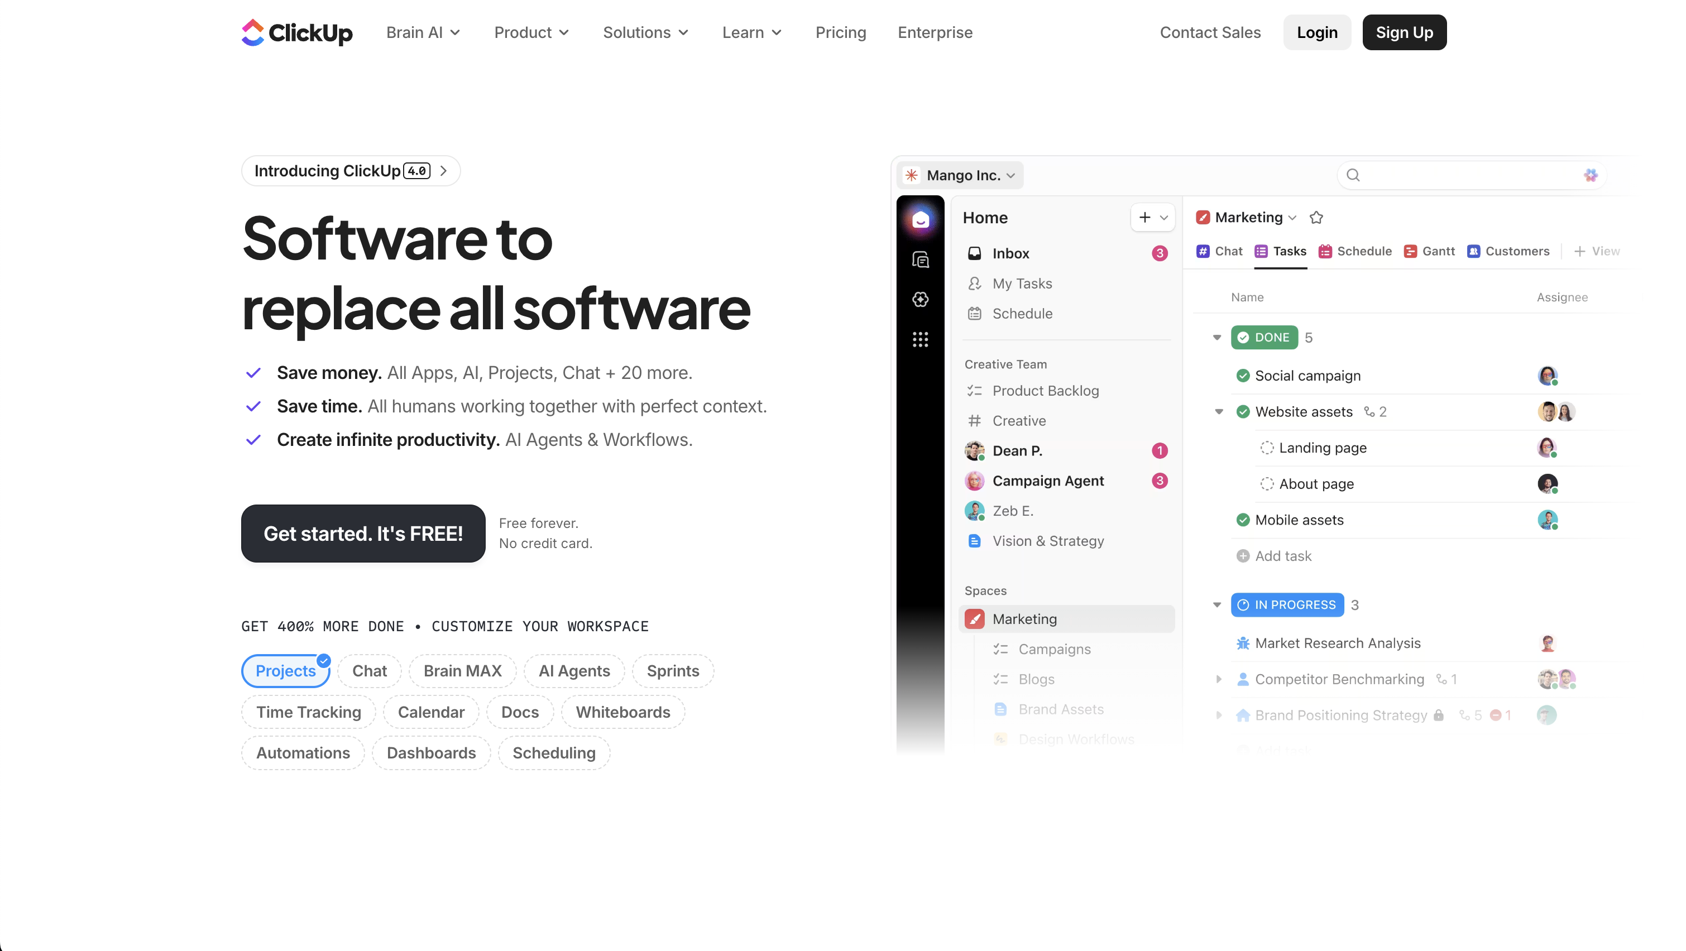
Task: Click the favorite star next to Marketing
Action: (x=1316, y=217)
